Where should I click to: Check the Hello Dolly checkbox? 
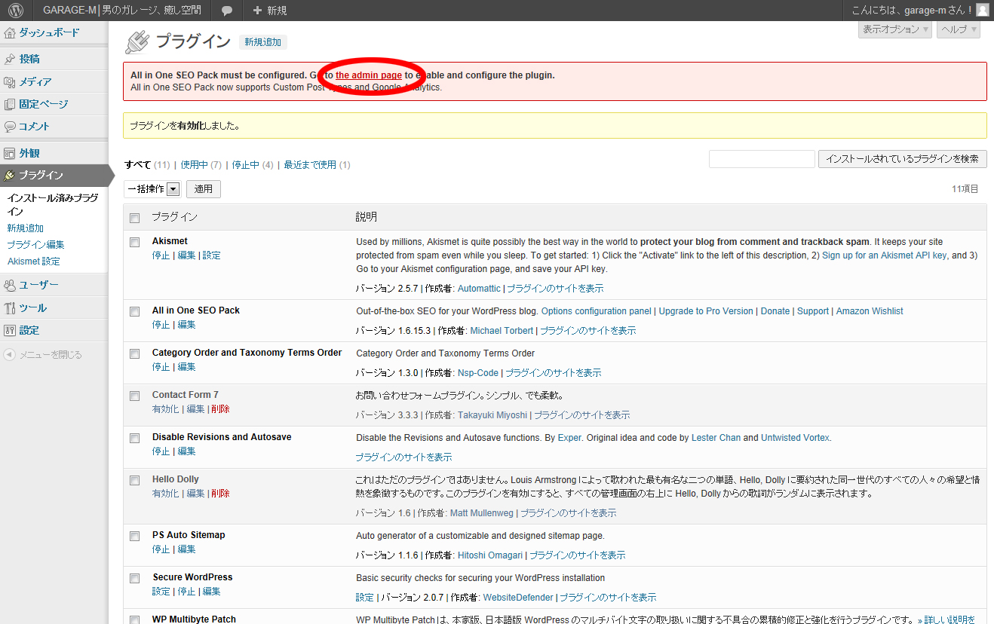pos(135,480)
